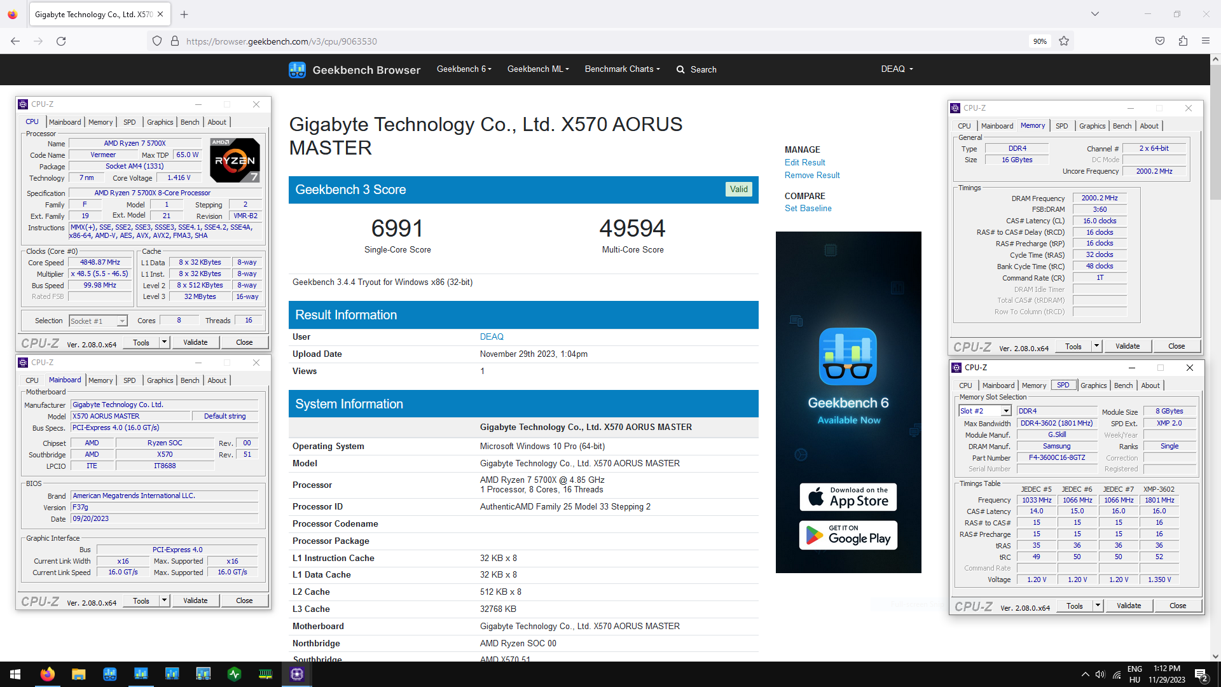
Task: Close the Gigabyte Technology browser tab
Action: coord(160,14)
